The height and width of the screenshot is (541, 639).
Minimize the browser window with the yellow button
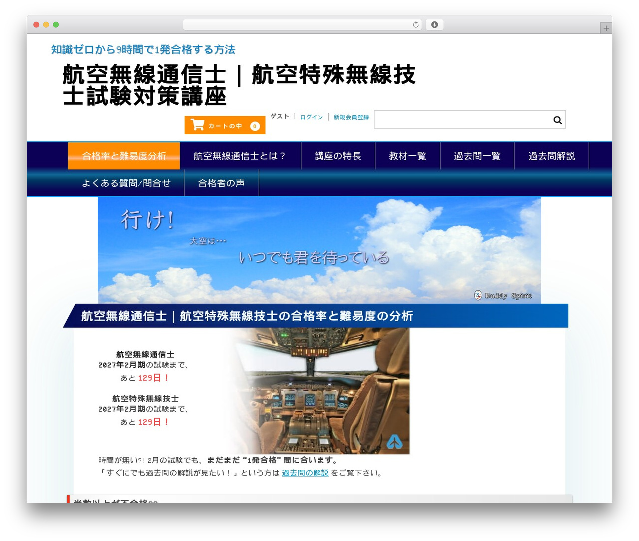point(46,25)
